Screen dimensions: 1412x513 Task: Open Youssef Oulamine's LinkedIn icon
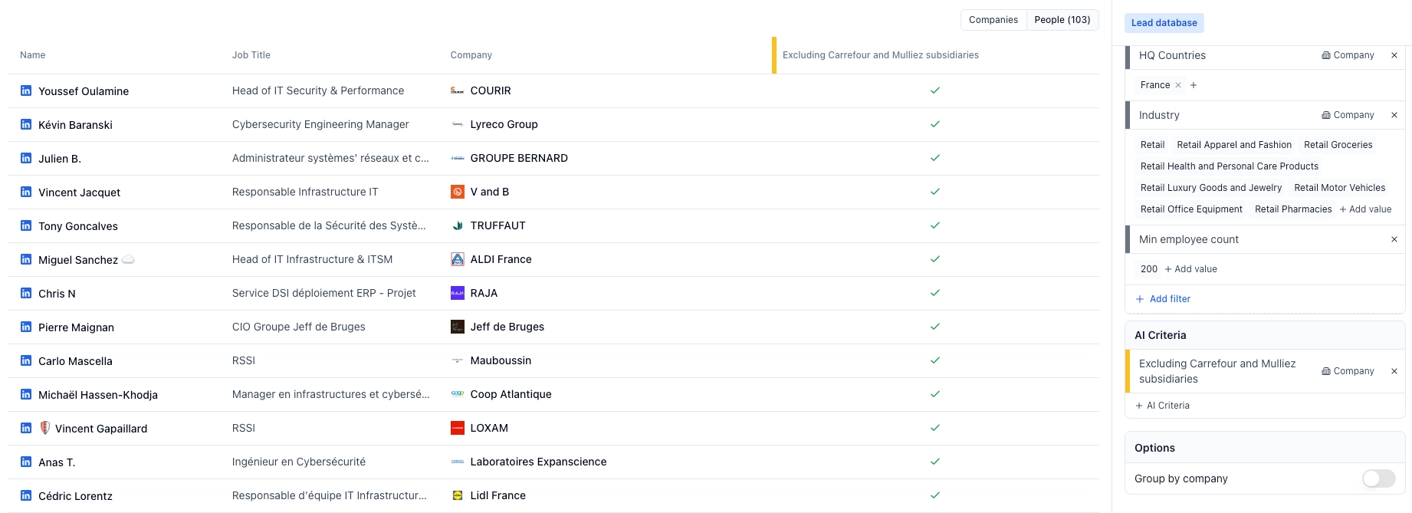26,90
